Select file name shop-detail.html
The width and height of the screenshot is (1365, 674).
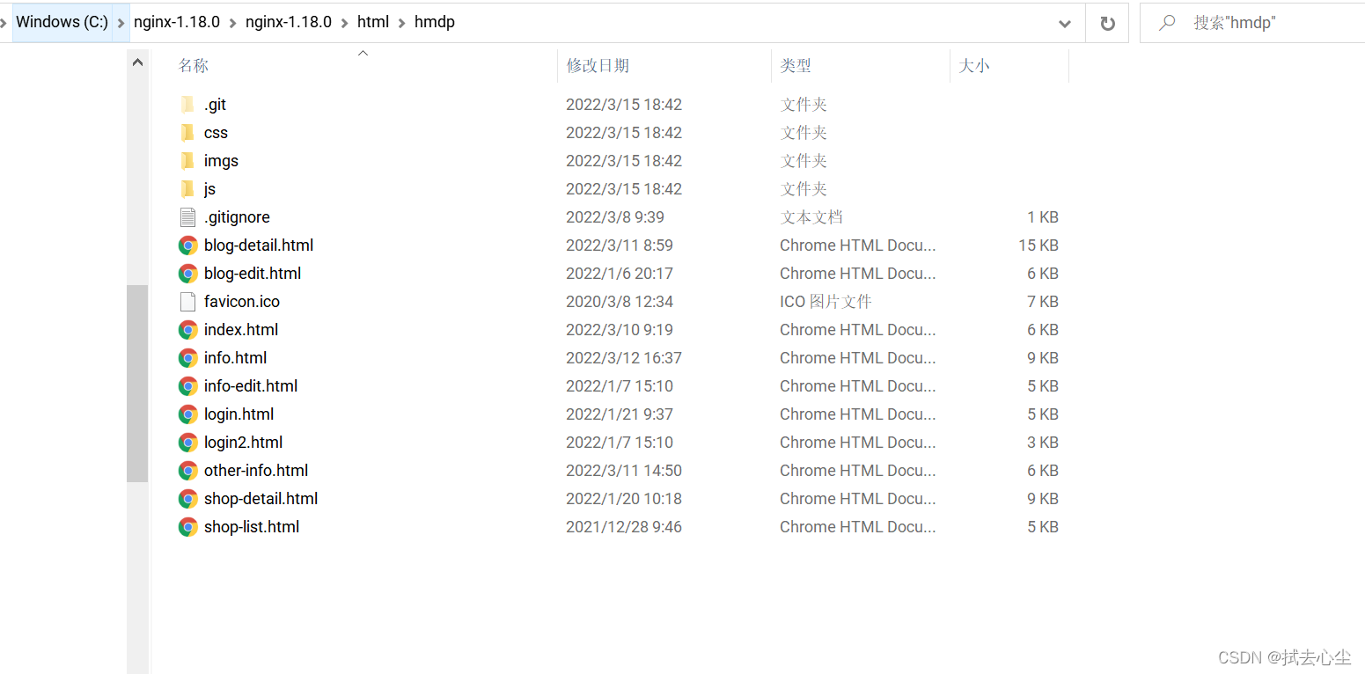pyautogui.click(x=261, y=499)
